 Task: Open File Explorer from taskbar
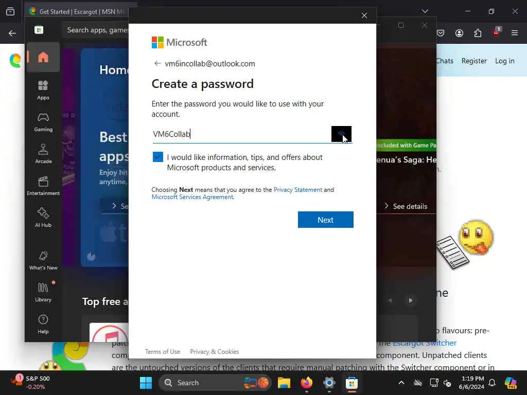pyautogui.click(x=284, y=383)
